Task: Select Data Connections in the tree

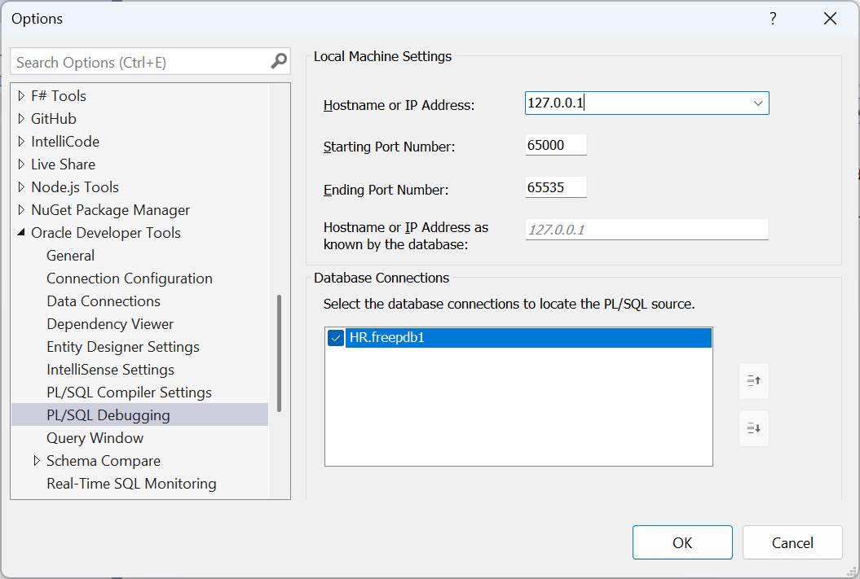Action: tap(103, 300)
